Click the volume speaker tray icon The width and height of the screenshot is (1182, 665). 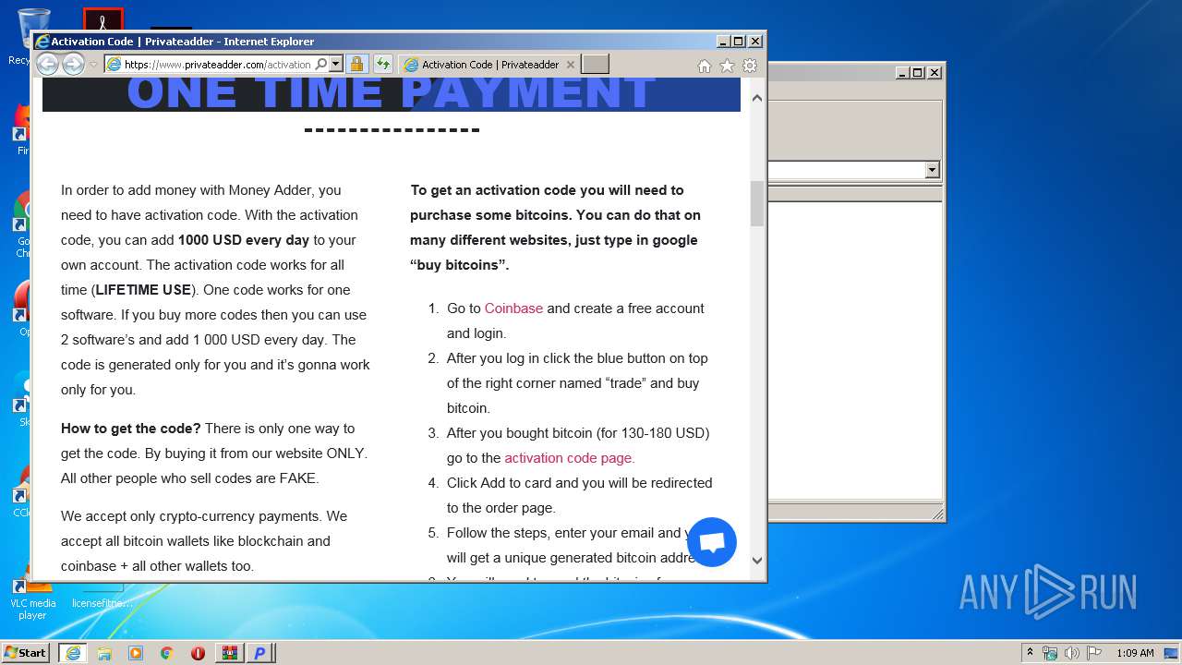click(1072, 653)
